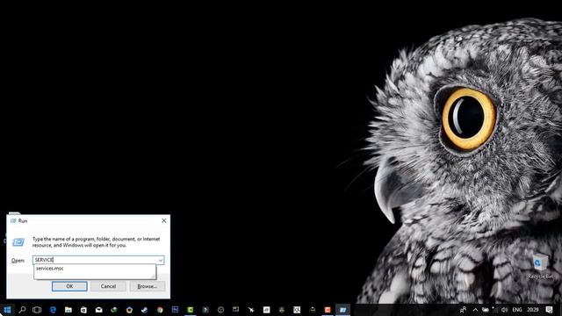The width and height of the screenshot is (562, 316).
Task: Open the Microsoft Store taskbar icon
Action: pyautogui.click(x=83, y=310)
